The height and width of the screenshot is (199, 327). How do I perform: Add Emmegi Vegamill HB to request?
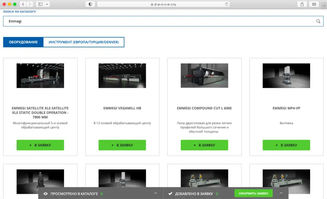[122, 145]
